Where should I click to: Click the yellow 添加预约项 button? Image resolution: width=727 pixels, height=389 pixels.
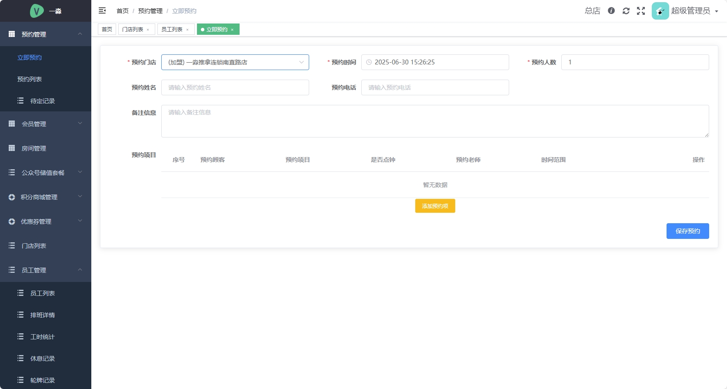[435, 206]
